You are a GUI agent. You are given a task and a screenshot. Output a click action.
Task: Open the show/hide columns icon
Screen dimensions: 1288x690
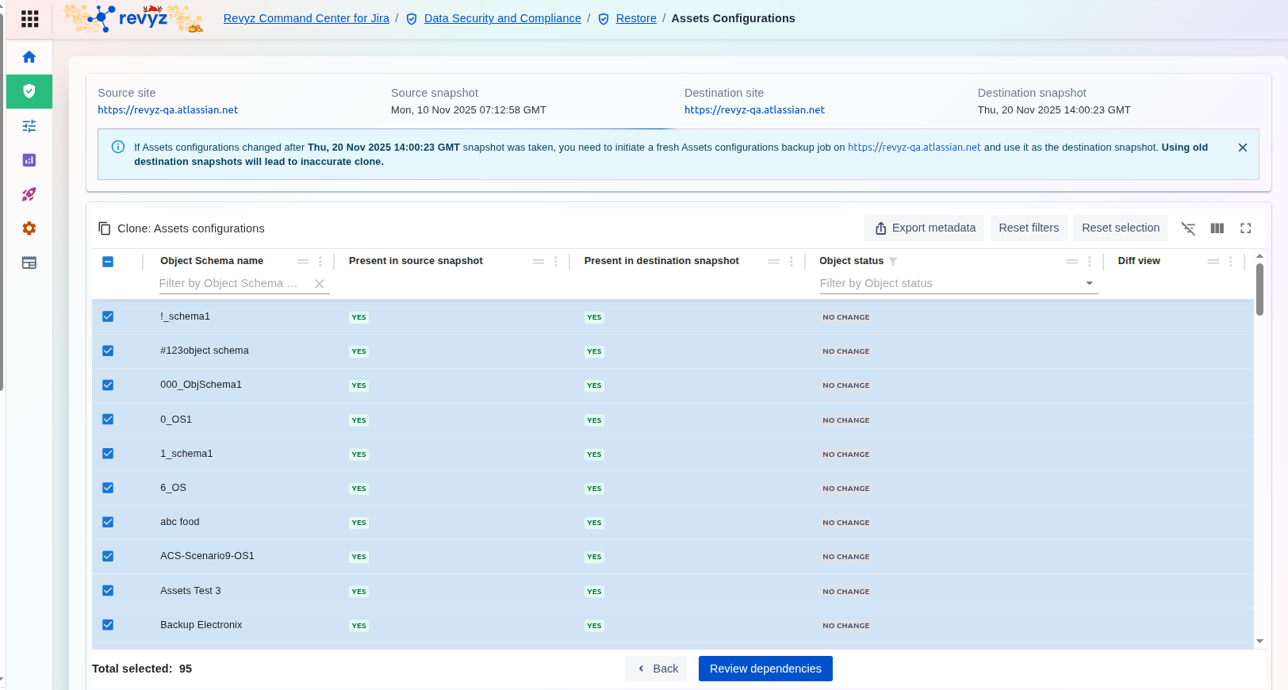1217,228
